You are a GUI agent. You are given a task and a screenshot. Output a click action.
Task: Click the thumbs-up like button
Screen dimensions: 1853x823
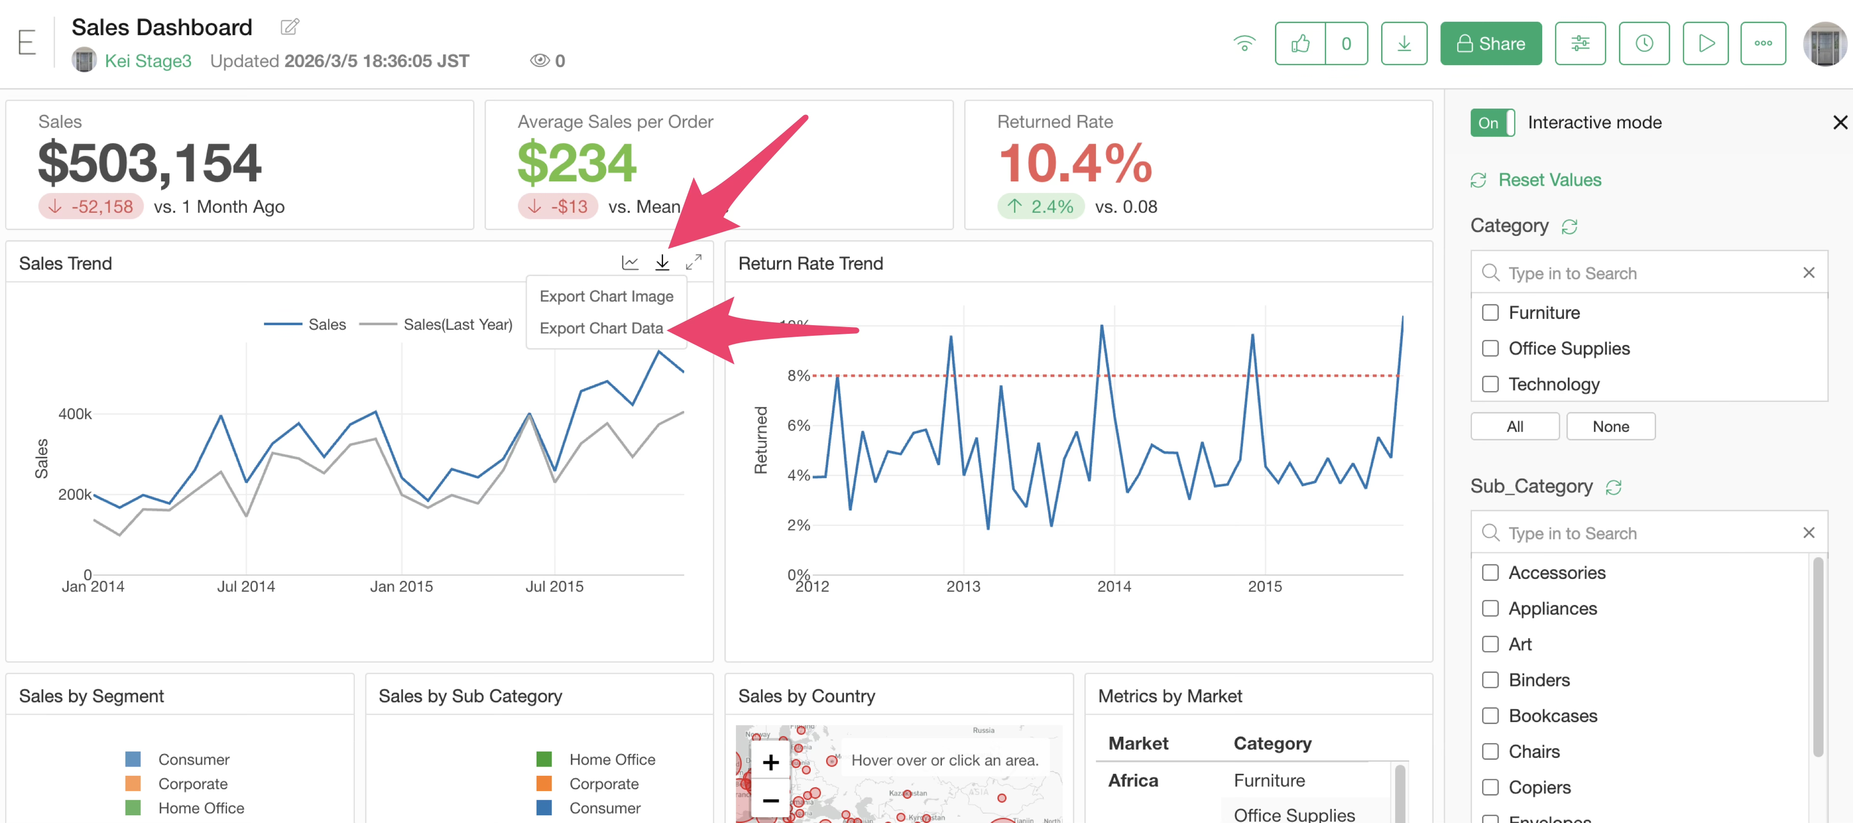pos(1300,44)
